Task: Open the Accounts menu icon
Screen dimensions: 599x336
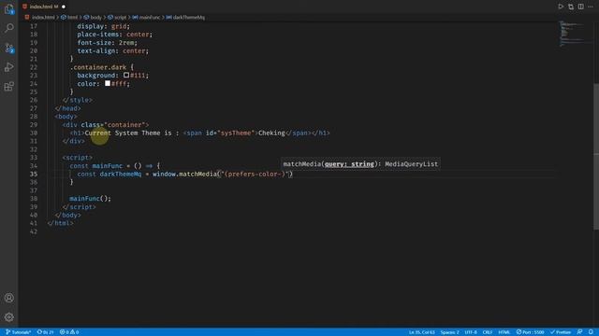Action: [x=9, y=298]
